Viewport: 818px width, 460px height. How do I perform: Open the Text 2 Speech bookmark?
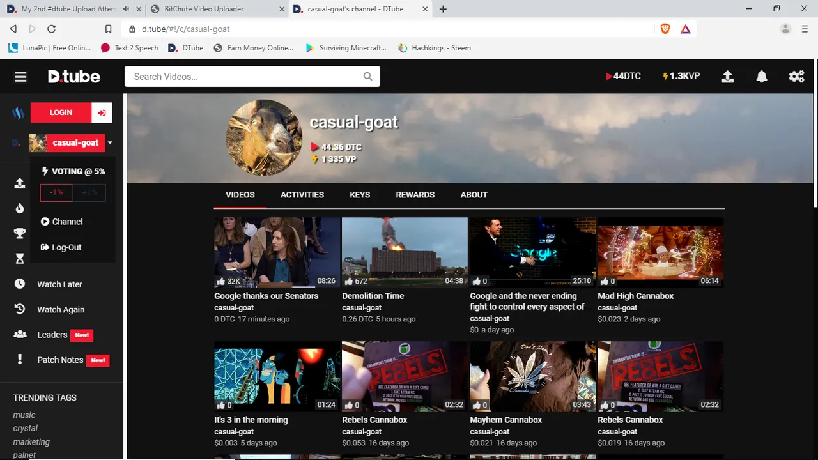tap(130, 48)
